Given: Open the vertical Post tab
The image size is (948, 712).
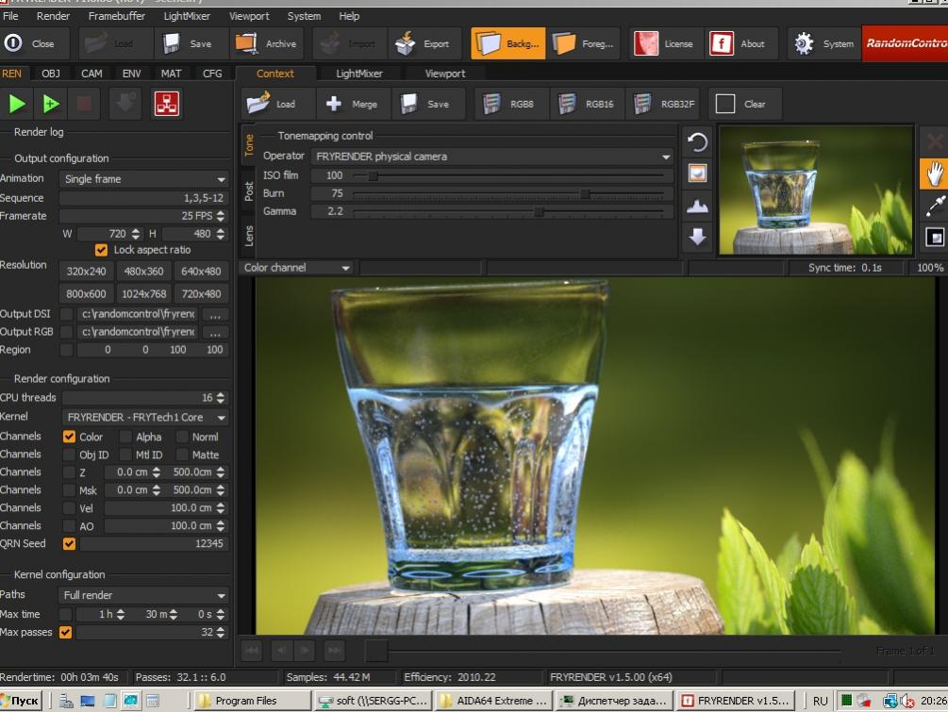Looking at the screenshot, I should 248,191.
